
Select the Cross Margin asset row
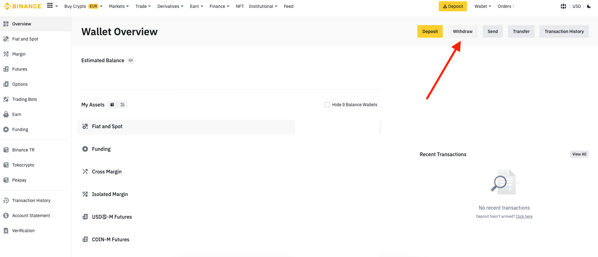pyautogui.click(x=107, y=172)
